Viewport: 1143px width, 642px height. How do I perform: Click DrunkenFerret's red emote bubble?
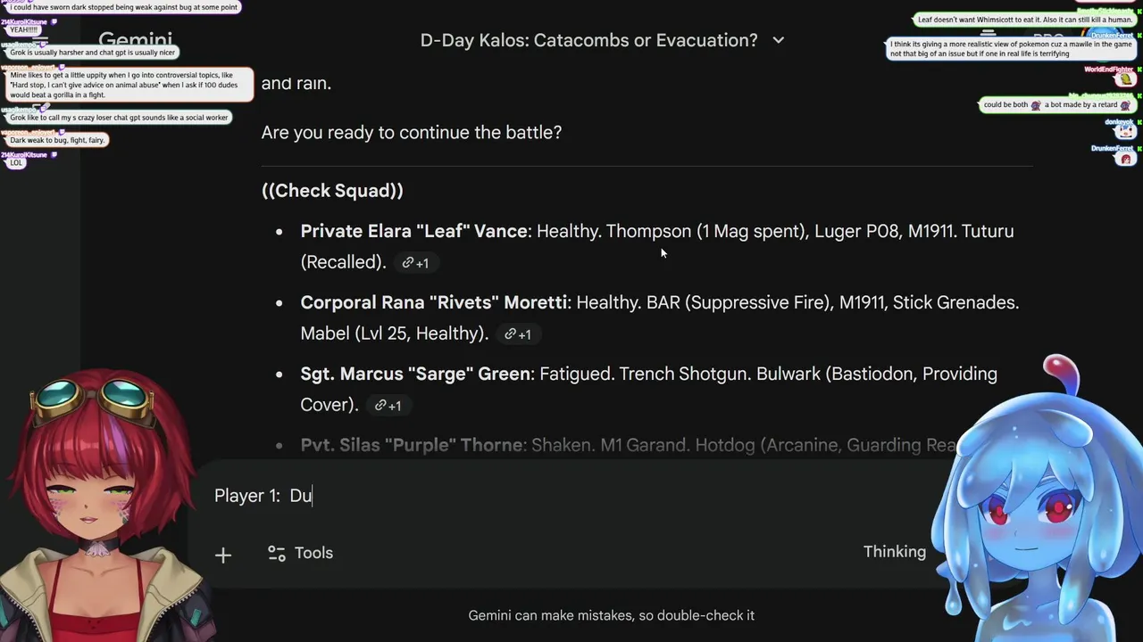pyautogui.click(x=1125, y=160)
